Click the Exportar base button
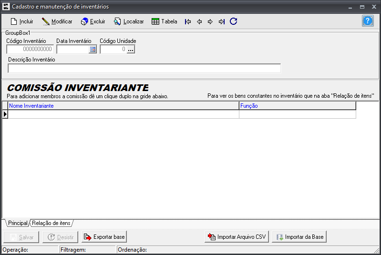The image size is (381, 255). point(104,237)
